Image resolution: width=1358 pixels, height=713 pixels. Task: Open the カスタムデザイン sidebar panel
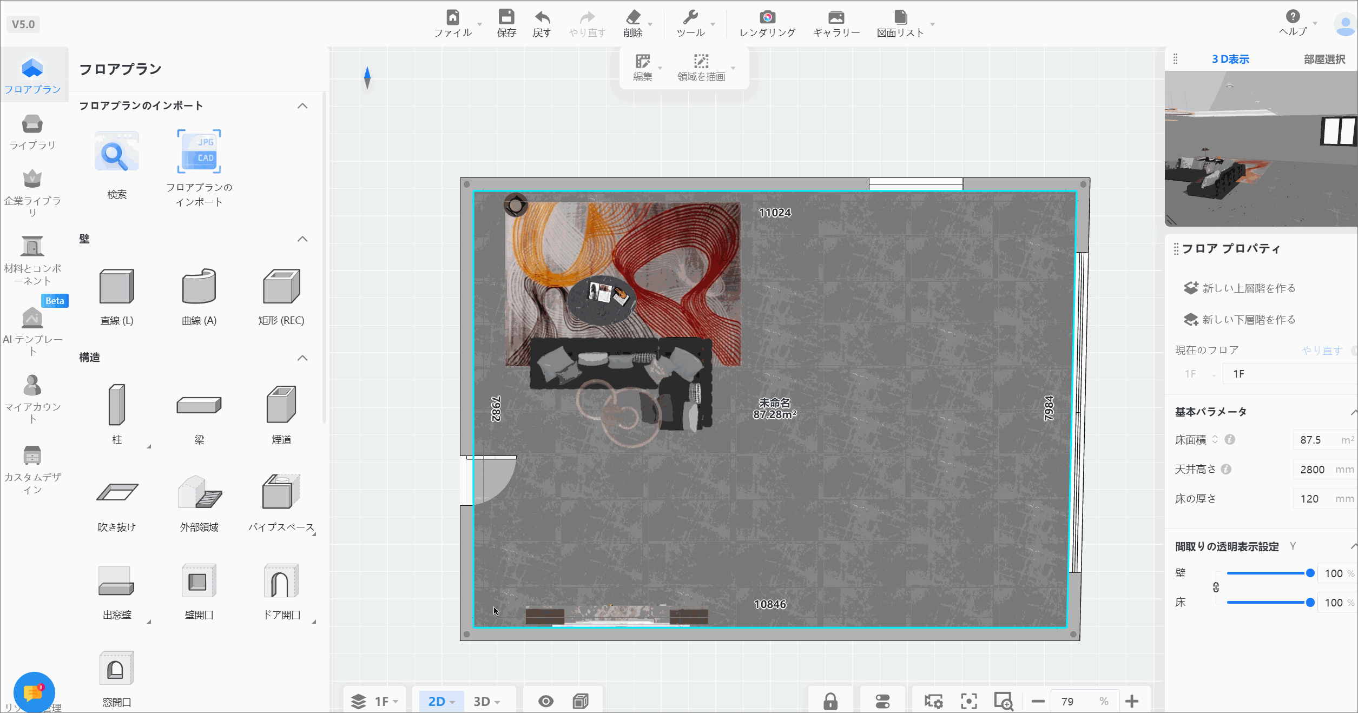(32, 470)
